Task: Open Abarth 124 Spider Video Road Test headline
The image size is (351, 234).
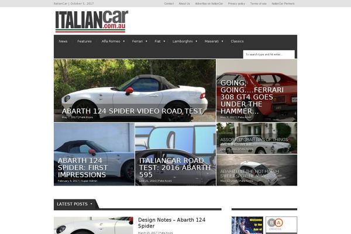Action: tap(132, 111)
